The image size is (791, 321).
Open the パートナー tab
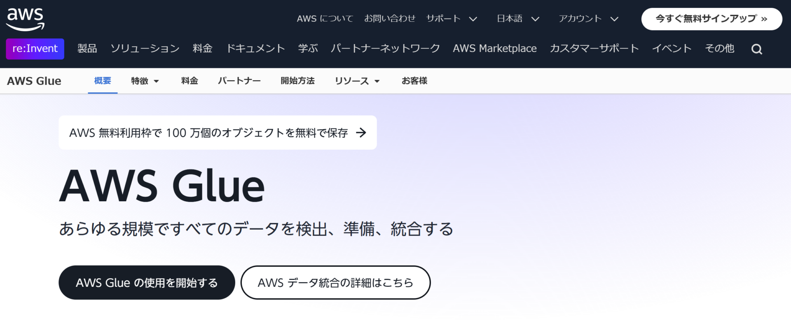[x=239, y=81]
